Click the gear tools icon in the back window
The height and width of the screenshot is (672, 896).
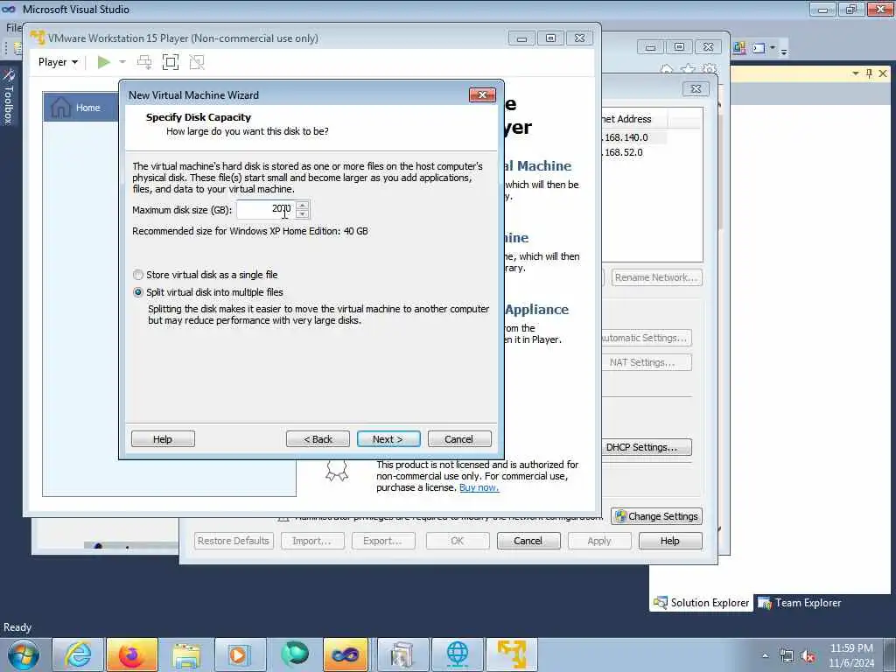[x=709, y=70]
